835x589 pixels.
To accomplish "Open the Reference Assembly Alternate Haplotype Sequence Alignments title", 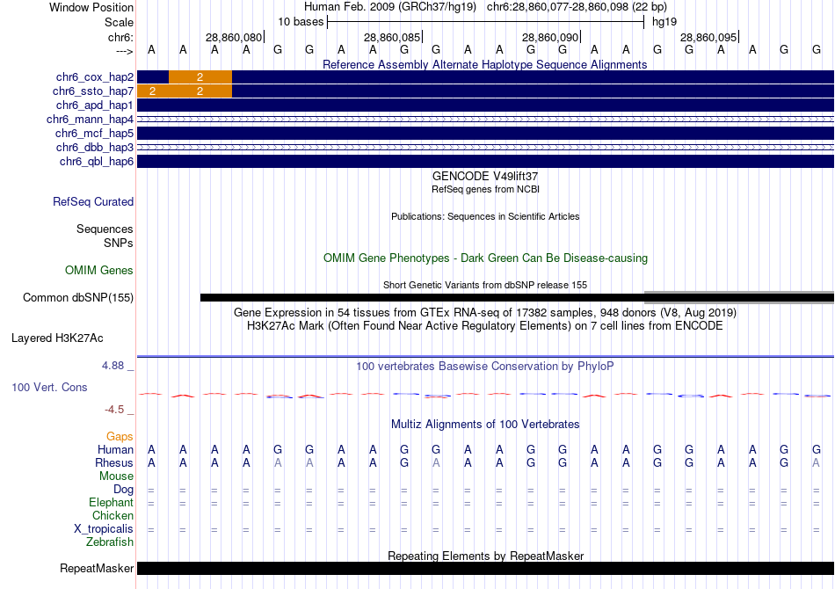I will click(484, 65).
